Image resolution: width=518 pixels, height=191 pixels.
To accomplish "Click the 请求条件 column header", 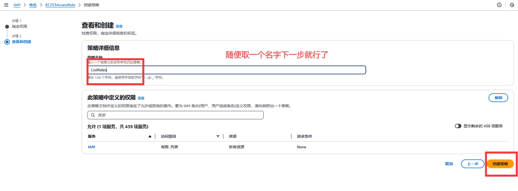I will (305, 136).
